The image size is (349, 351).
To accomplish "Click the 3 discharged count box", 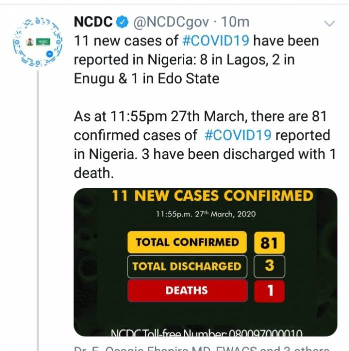I will click(x=269, y=267).
